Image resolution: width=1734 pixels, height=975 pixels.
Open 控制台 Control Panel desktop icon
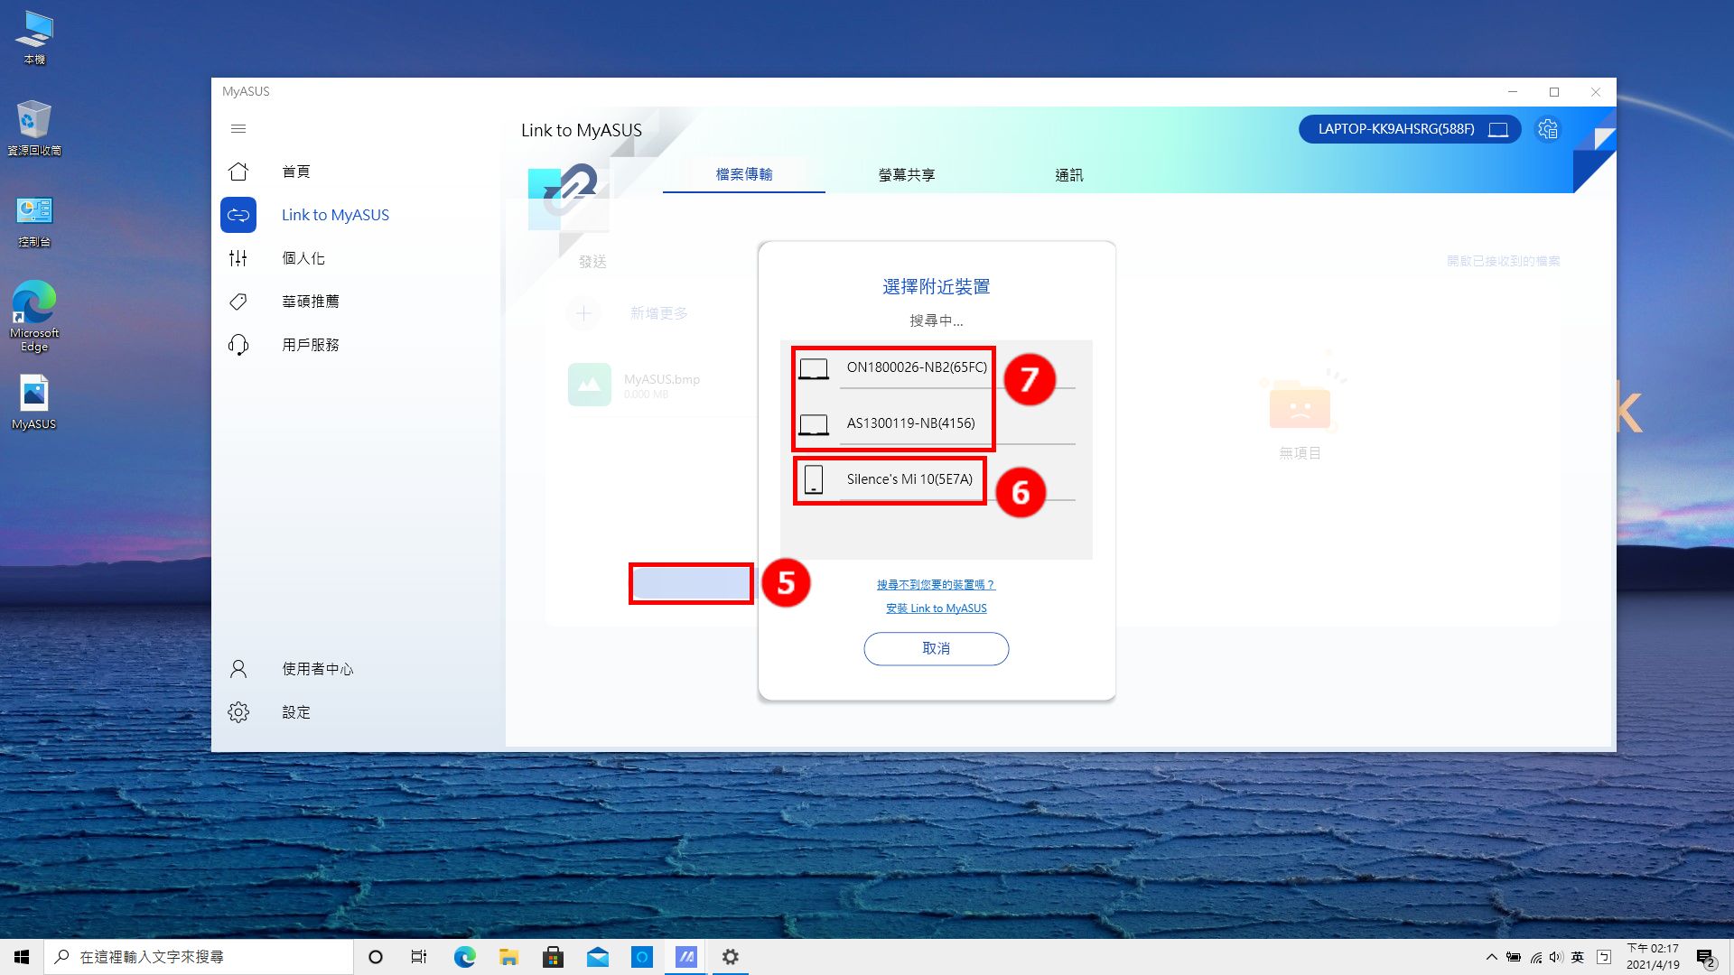tap(34, 221)
